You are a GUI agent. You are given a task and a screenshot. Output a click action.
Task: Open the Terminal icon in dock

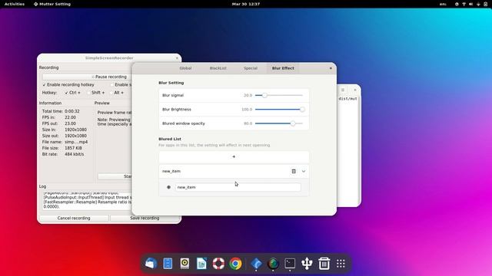[290, 264]
